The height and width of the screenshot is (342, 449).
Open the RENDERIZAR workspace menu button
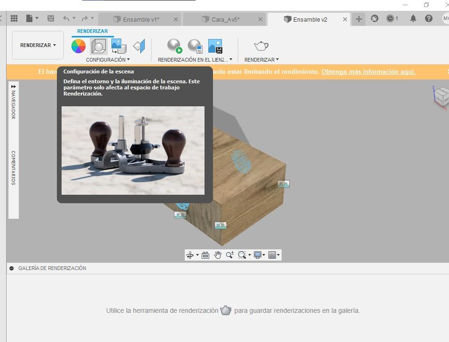click(37, 45)
